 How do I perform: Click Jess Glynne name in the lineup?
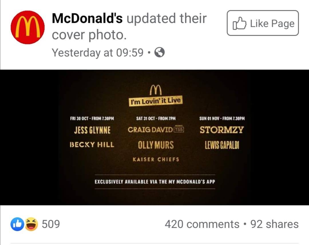[92, 130]
